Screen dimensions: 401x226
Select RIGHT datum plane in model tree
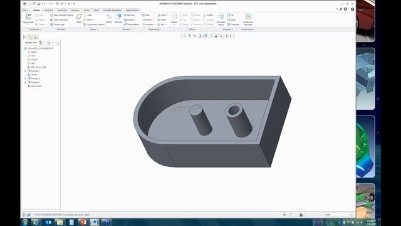(33, 52)
